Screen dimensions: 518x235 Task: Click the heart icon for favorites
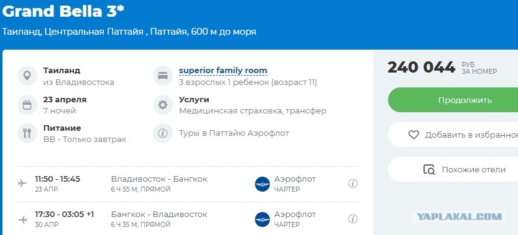(414, 135)
